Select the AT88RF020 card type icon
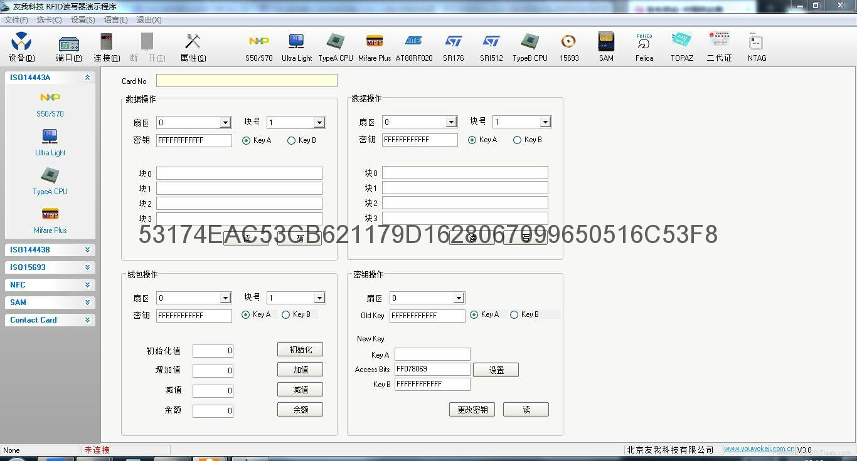 [413, 47]
